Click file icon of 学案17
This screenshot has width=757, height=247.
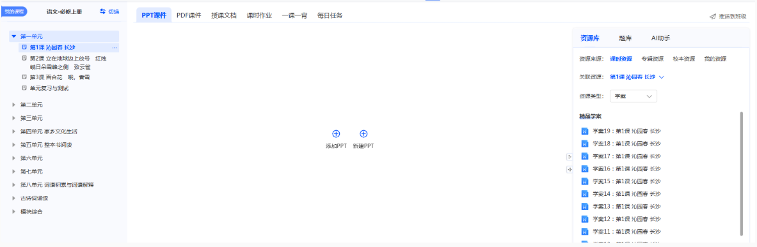584,156
